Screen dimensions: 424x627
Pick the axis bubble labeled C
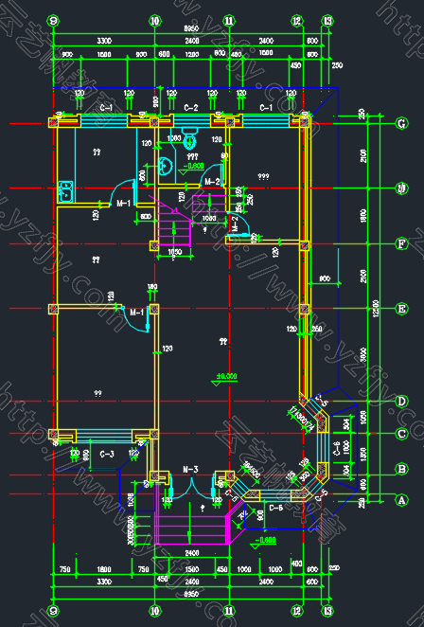(401, 434)
